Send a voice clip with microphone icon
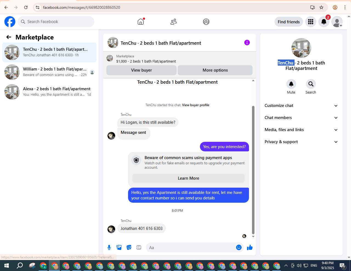 point(109,247)
